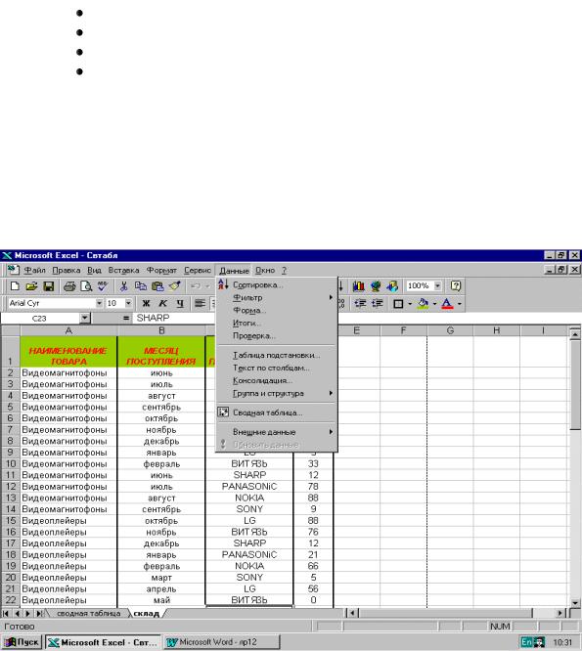Click the Пуск Start button
The height and width of the screenshot is (651, 582).
[22, 642]
